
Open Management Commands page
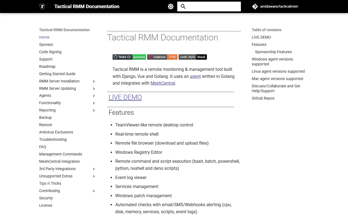[61, 154]
